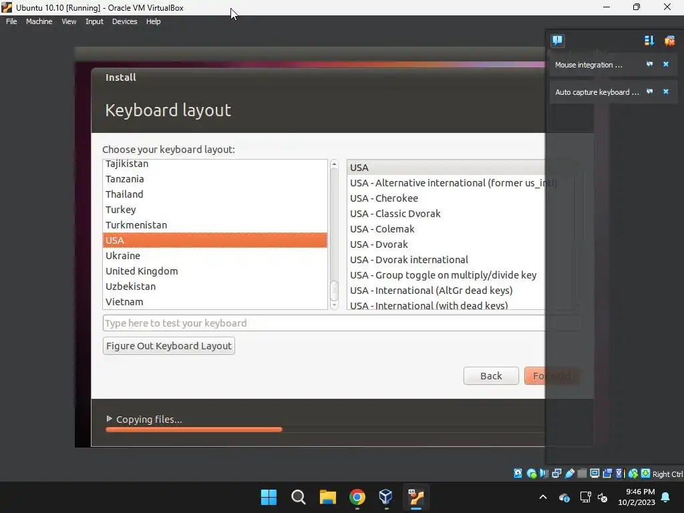
Task: Select Turkey in country list
Action: click(215, 209)
